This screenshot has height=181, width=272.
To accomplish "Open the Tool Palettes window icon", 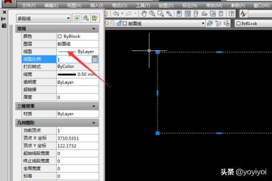I will pos(196,14).
